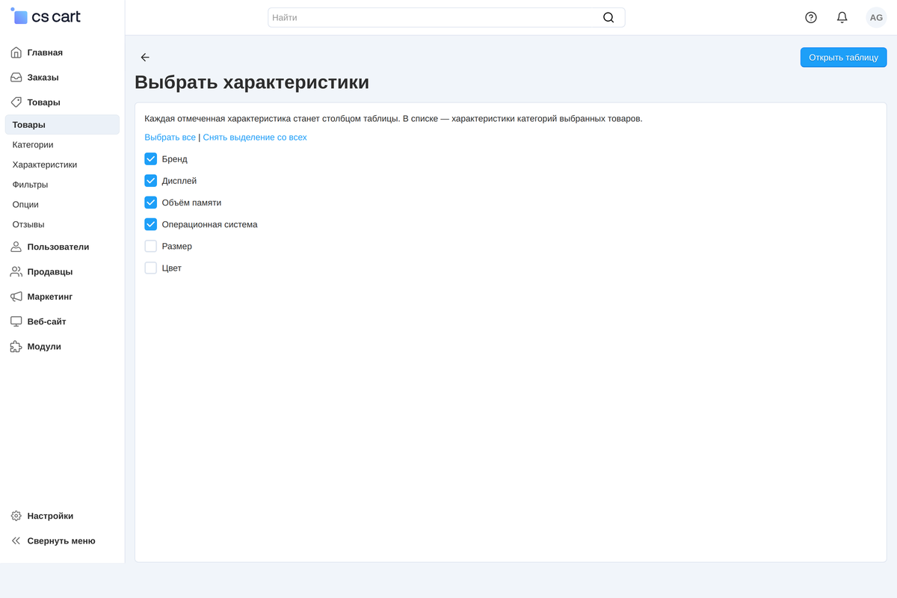The width and height of the screenshot is (897, 598).
Task: Check the Цвет checkbox
Action: pos(151,268)
